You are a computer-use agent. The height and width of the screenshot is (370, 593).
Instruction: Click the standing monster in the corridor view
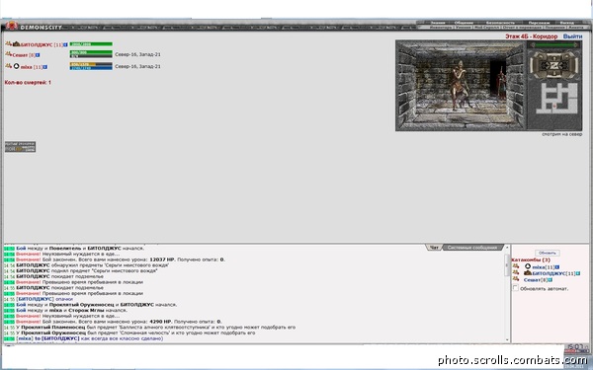501,84
